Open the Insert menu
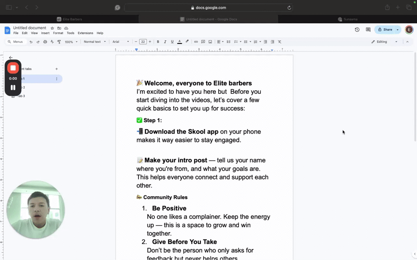 (x=45, y=33)
